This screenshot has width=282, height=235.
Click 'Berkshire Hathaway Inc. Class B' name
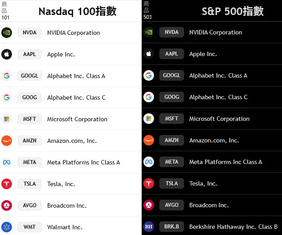pyautogui.click(x=233, y=227)
